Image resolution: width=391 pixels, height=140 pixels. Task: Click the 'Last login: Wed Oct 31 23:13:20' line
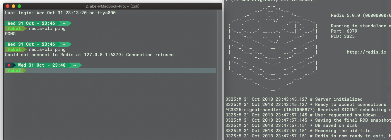point(60,13)
